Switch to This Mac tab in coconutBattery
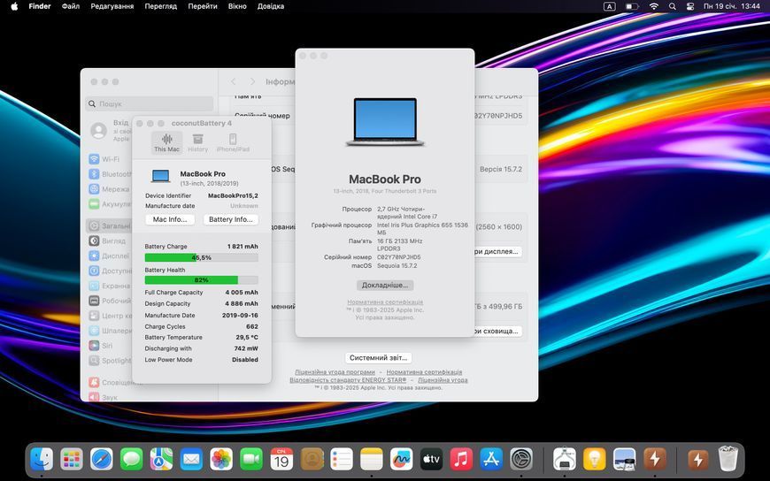The height and width of the screenshot is (481, 770). click(167, 143)
